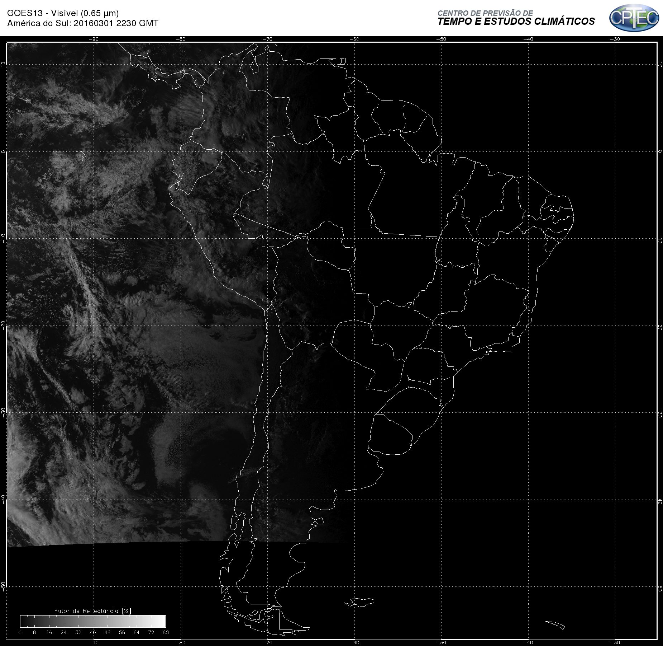
Task: Click the "CENTRO DE PREVISÃO DE" text
Action: [x=485, y=13]
